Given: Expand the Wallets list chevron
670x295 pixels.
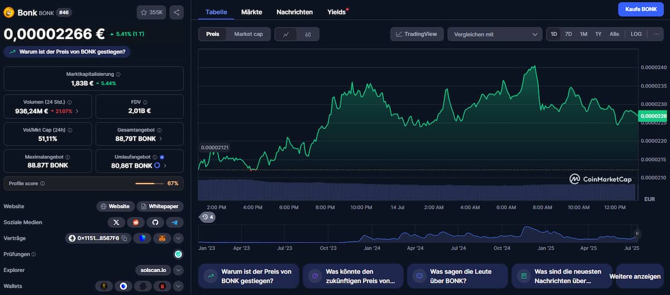Looking at the screenshot, I should [x=178, y=287].
